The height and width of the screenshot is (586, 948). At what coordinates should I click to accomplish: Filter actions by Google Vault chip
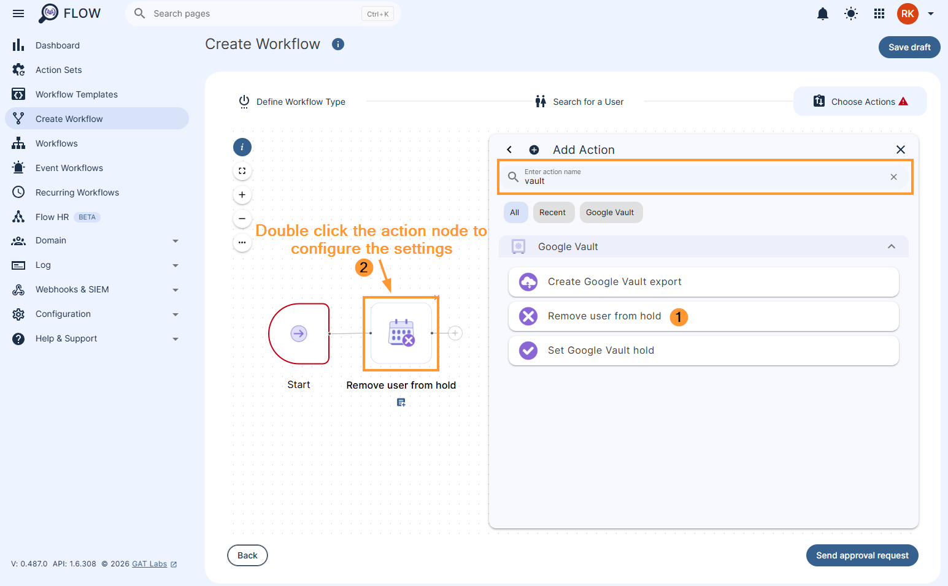(611, 213)
